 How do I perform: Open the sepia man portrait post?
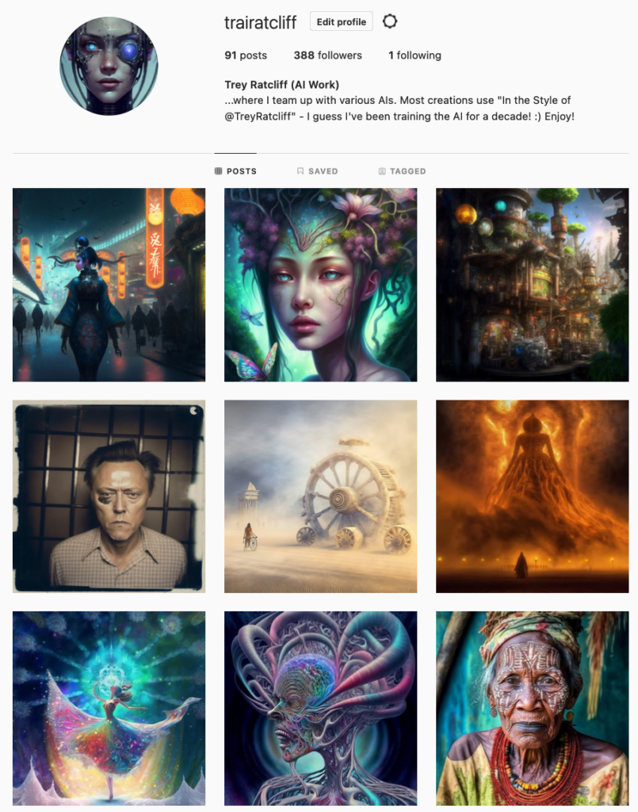pos(109,496)
